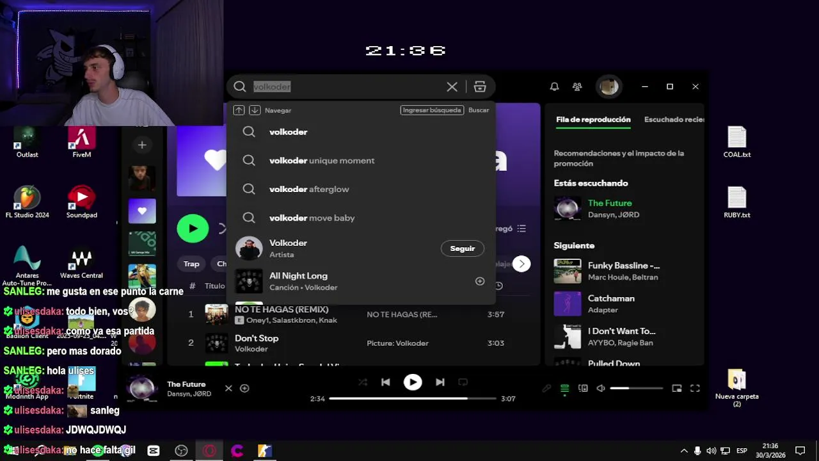Click the Ingresar búsqueda key hint
819x461 pixels.
point(432,110)
